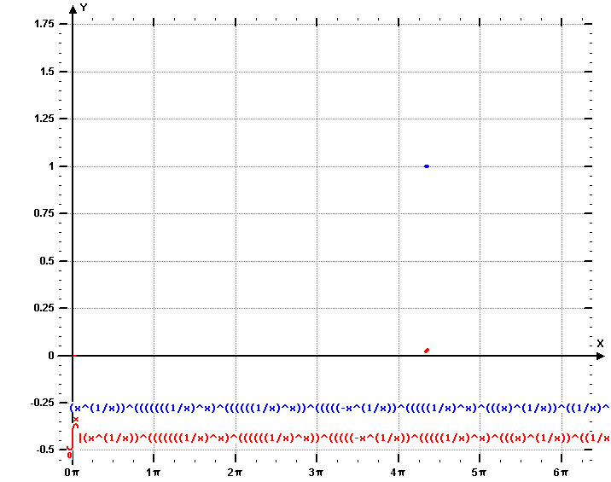611x482 pixels.
Task: Click the 4π tick label on bottom axis
Action: tap(398, 471)
